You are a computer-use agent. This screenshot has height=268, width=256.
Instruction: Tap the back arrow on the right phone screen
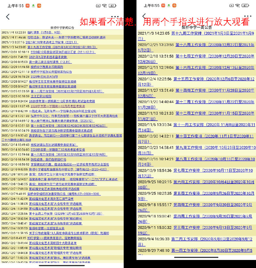144,16
